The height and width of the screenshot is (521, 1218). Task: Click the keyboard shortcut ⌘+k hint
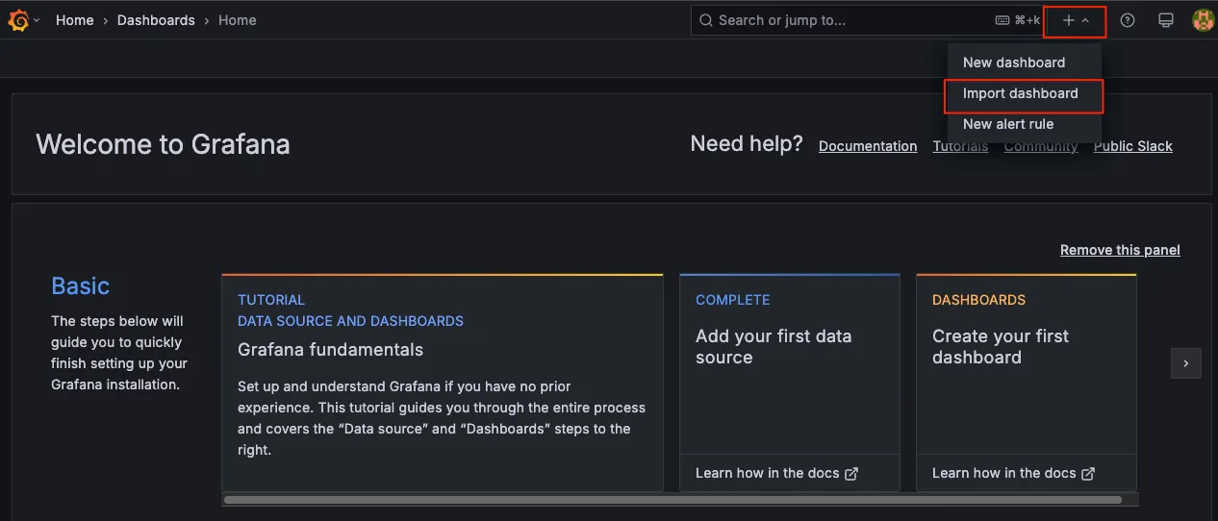click(x=1018, y=20)
